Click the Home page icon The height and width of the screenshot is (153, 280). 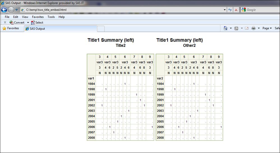tap(226, 28)
